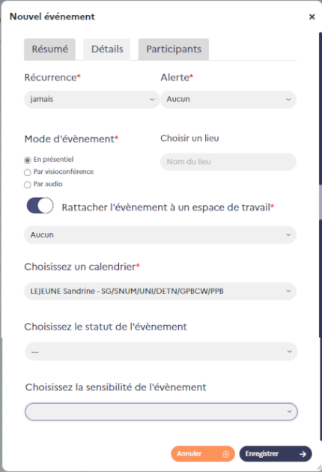The width and height of the screenshot is (322, 472).
Task: Select Par visioconférence mode
Action: tap(28, 172)
